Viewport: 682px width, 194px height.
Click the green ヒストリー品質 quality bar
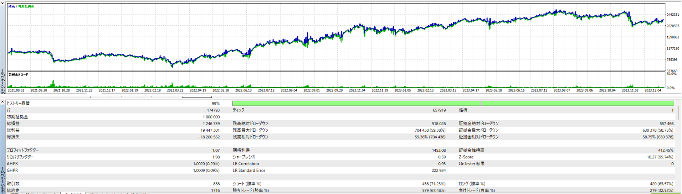(x=453, y=103)
